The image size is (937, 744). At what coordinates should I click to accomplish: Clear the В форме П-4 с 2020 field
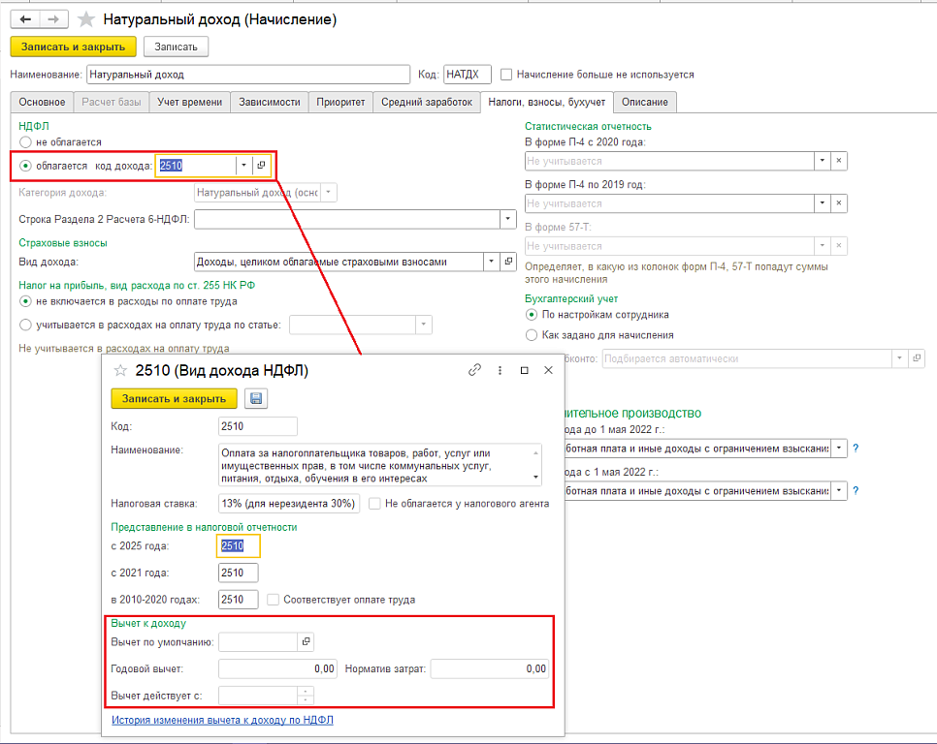pos(839,161)
